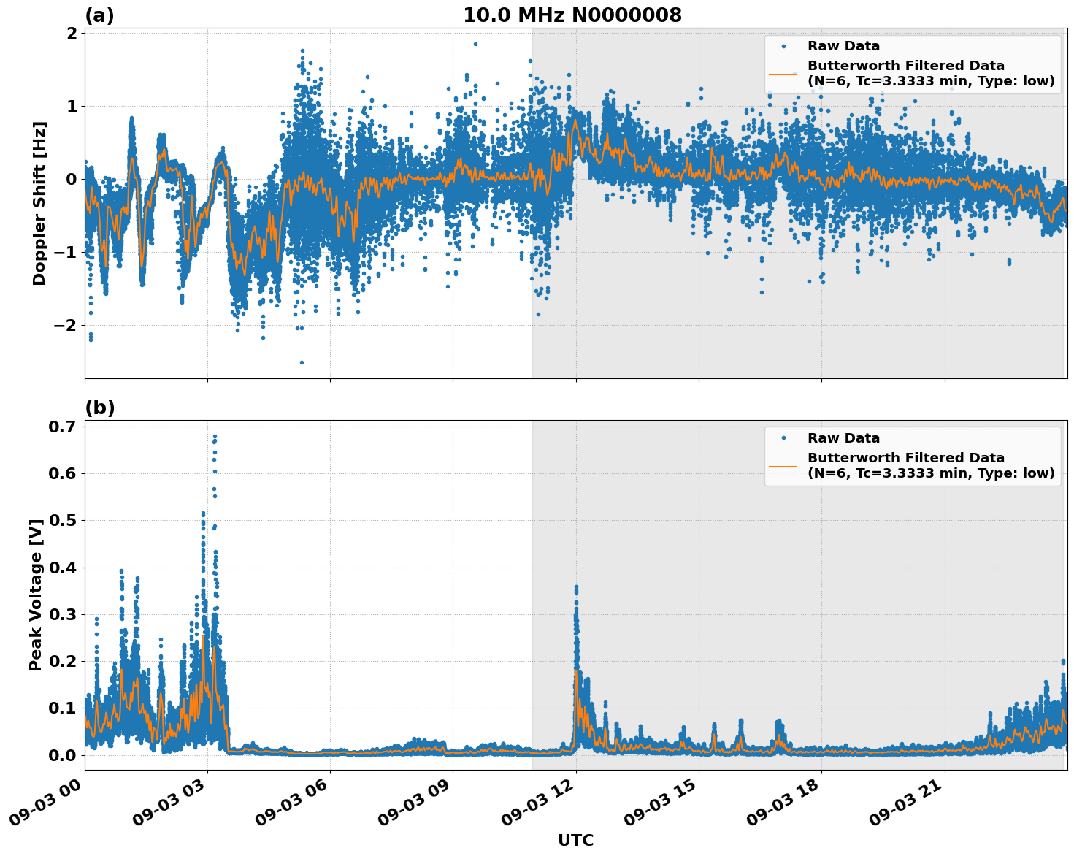Click the '0.1' tick on Peak Voltage axis
Screen dimensions: 1074x856
coord(64,708)
